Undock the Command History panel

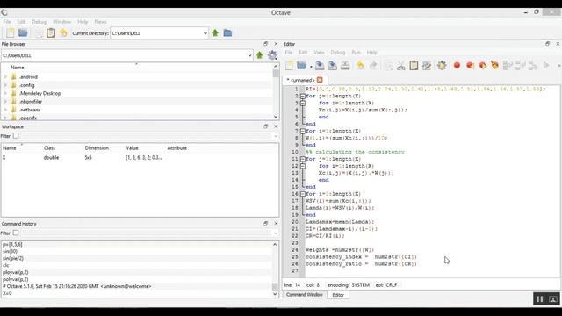pyautogui.click(x=265, y=223)
